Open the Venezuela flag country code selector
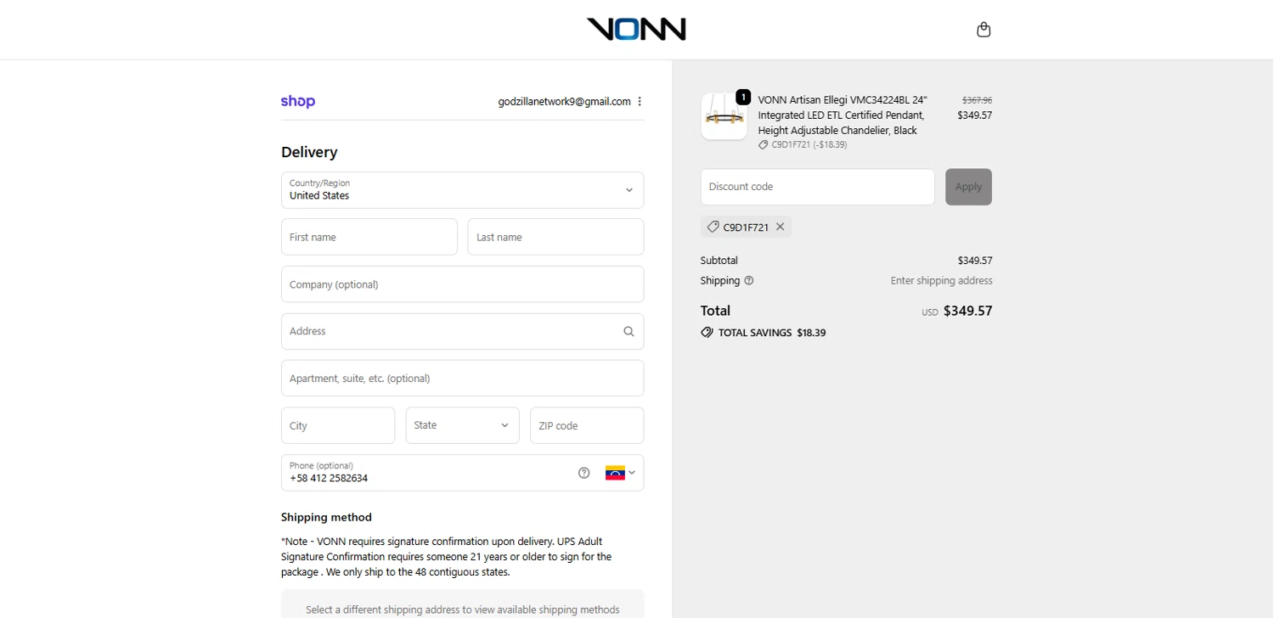 (620, 473)
